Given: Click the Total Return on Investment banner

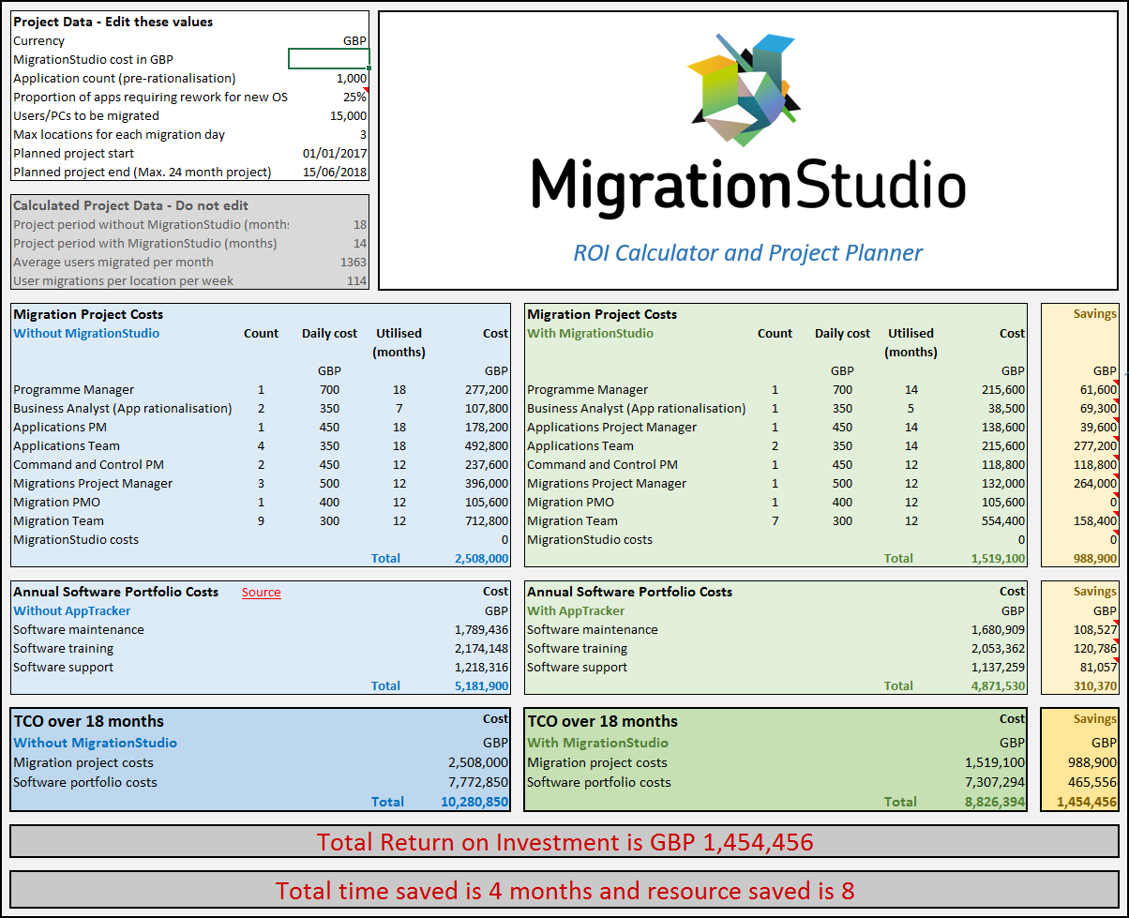Looking at the screenshot, I should tap(564, 842).
